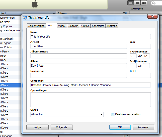Image resolution: width=162 pixels, height=137 pixels.
Task: Go to the Opties tab
Action: click(85, 26)
